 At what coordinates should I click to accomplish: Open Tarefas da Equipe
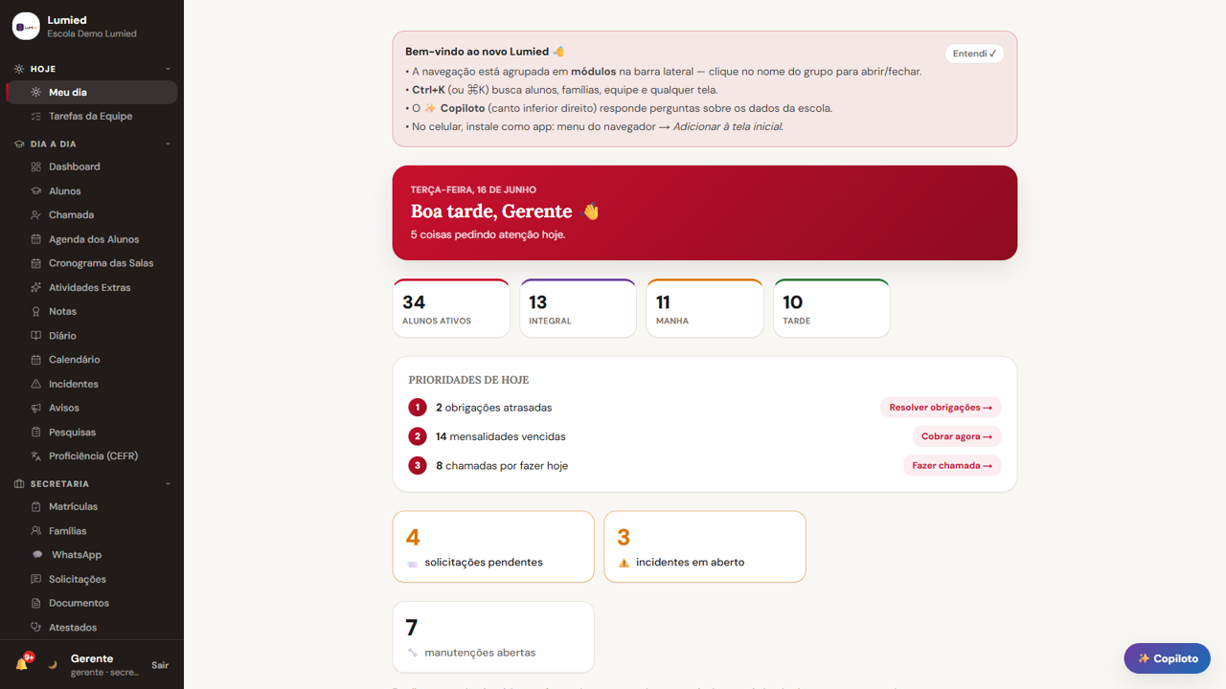pyautogui.click(x=92, y=117)
